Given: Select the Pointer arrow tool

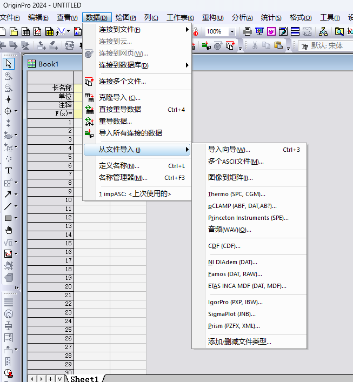Looking at the screenshot, I should pyautogui.click(x=9, y=64).
